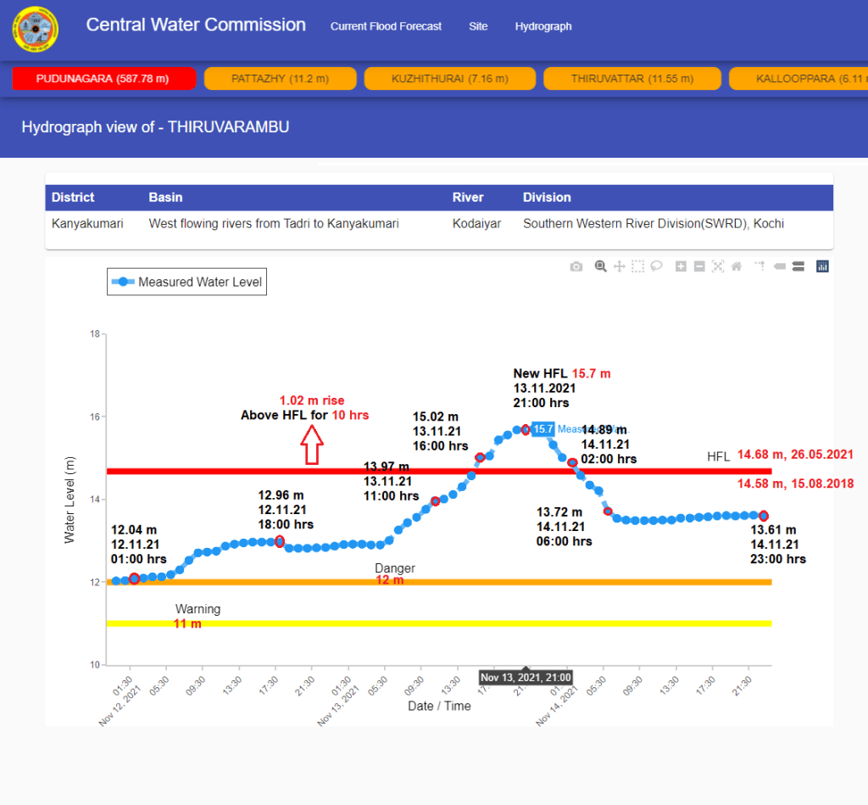Open the Current Flood Forecast menu

[386, 26]
